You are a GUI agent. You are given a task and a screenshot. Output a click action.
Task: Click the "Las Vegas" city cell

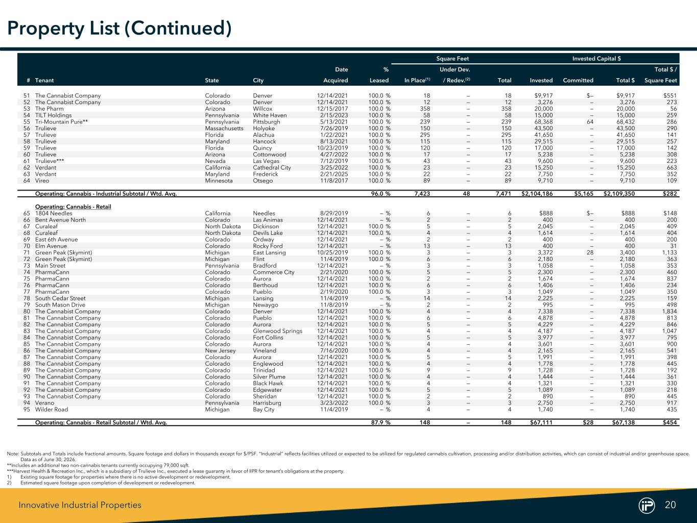[x=266, y=161]
